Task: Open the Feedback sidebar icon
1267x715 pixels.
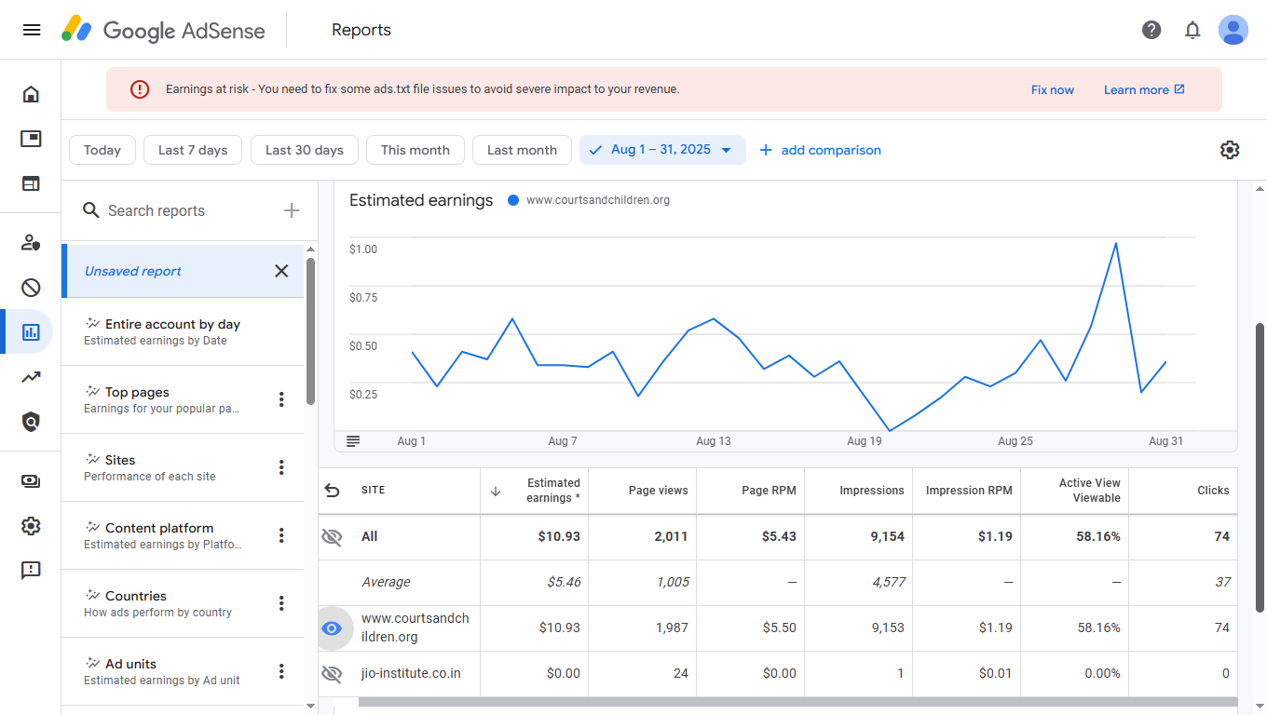Action: click(x=31, y=571)
